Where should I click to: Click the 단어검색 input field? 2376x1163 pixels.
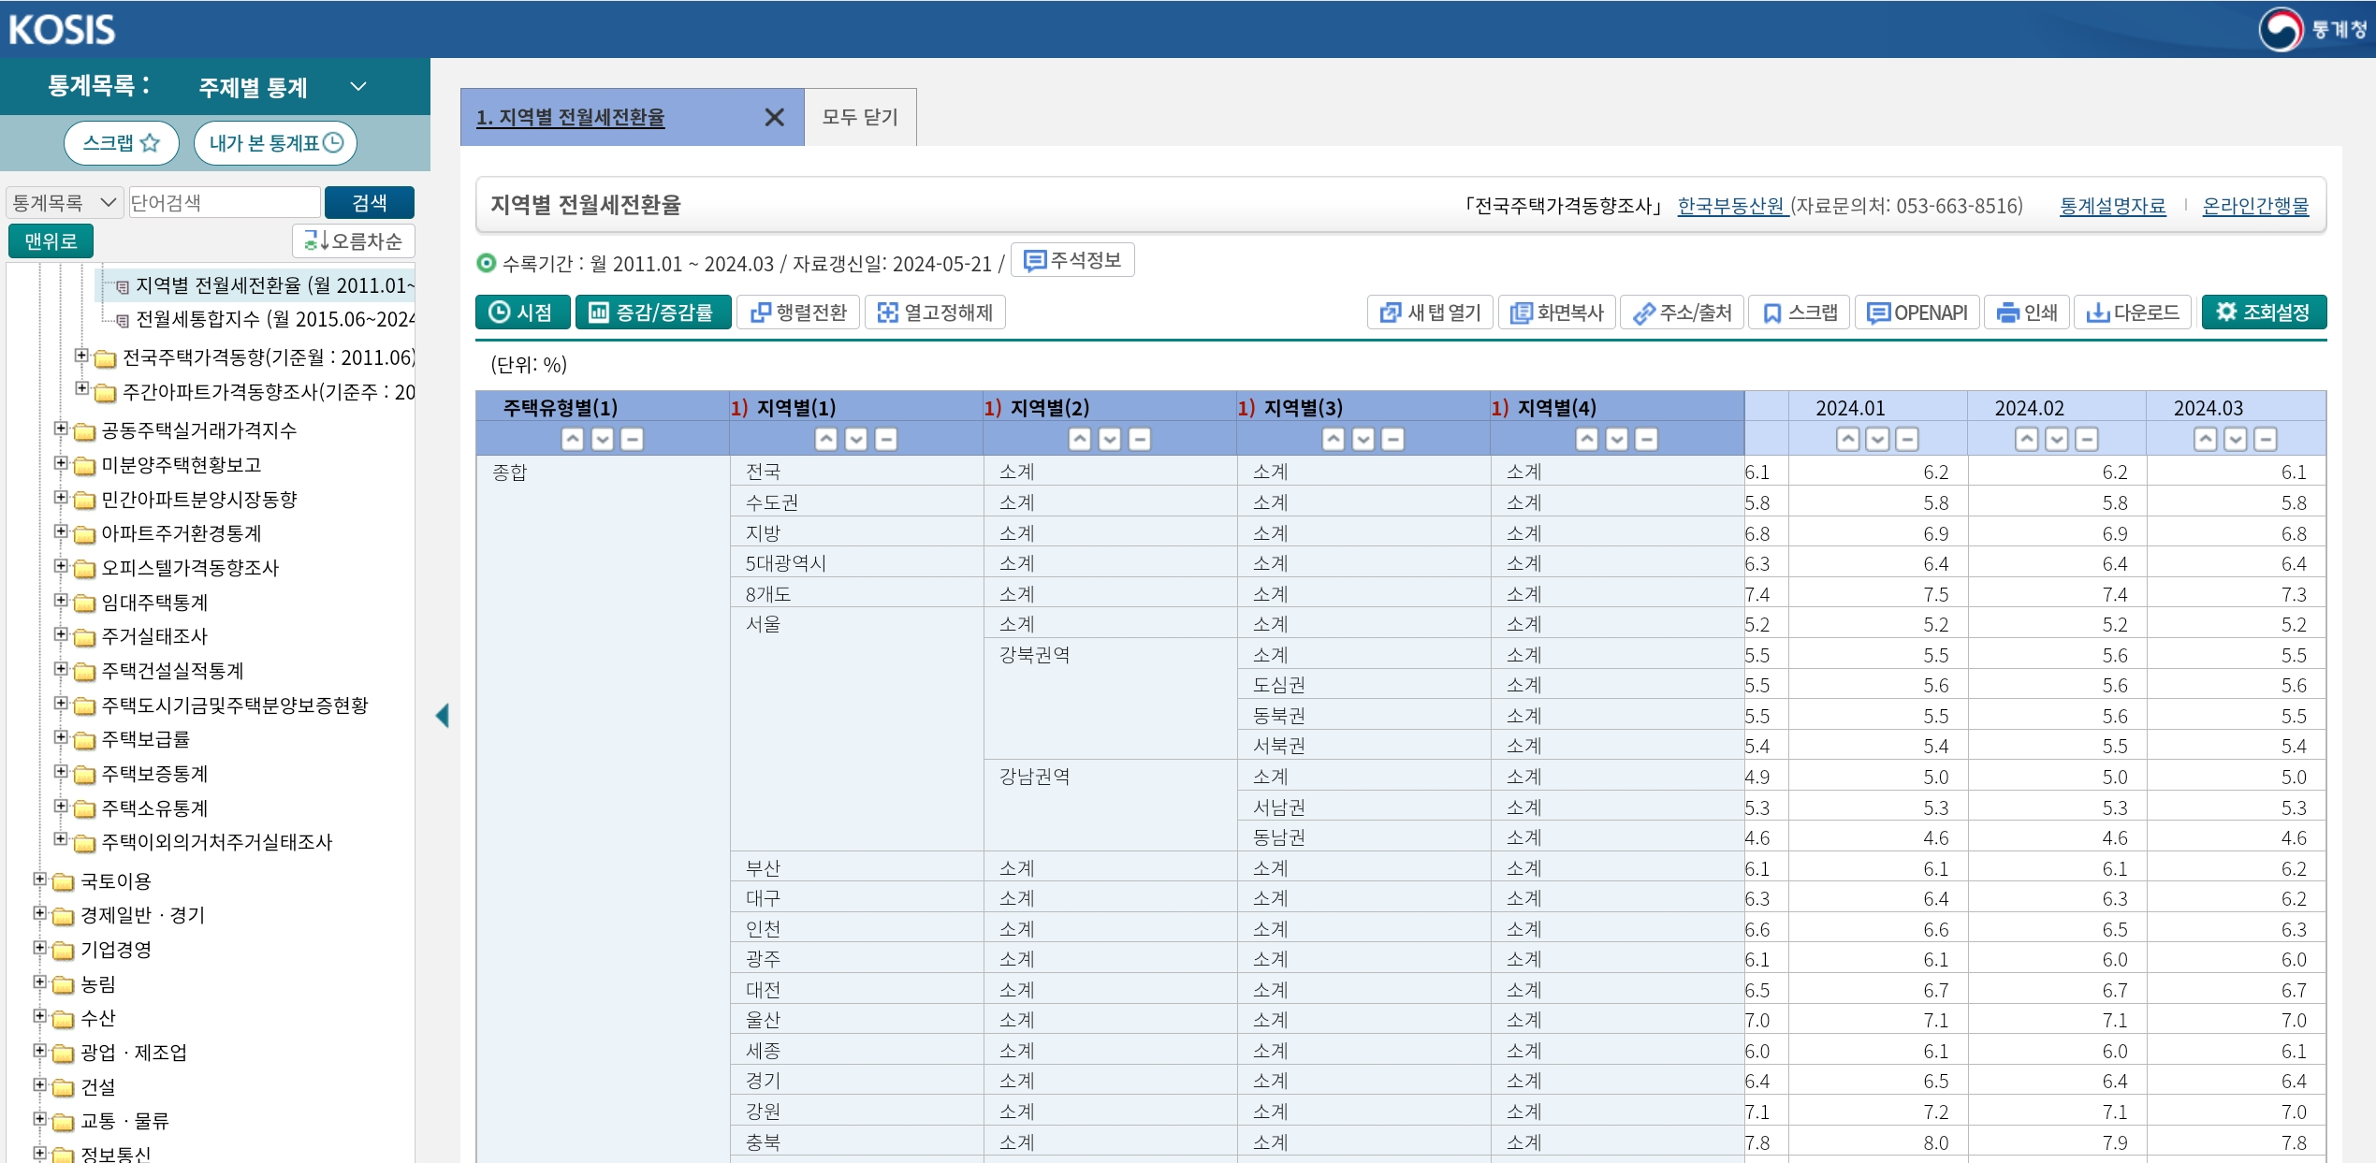click(223, 203)
